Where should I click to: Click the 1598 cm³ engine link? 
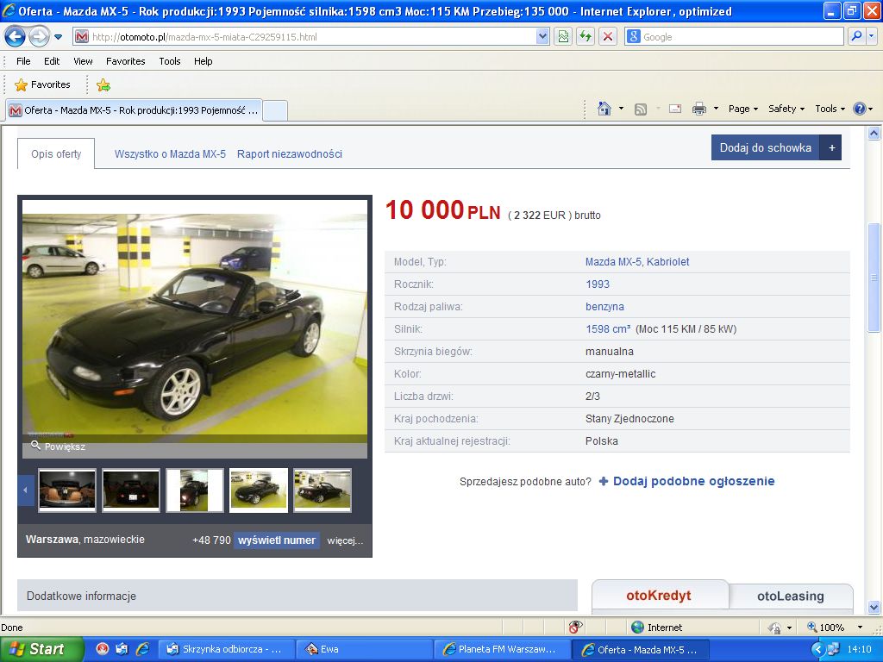(608, 329)
